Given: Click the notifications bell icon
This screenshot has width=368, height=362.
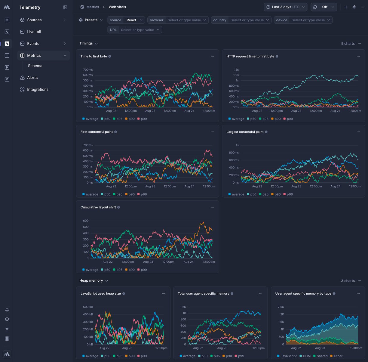Looking at the screenshot, I should pos(7,310).
